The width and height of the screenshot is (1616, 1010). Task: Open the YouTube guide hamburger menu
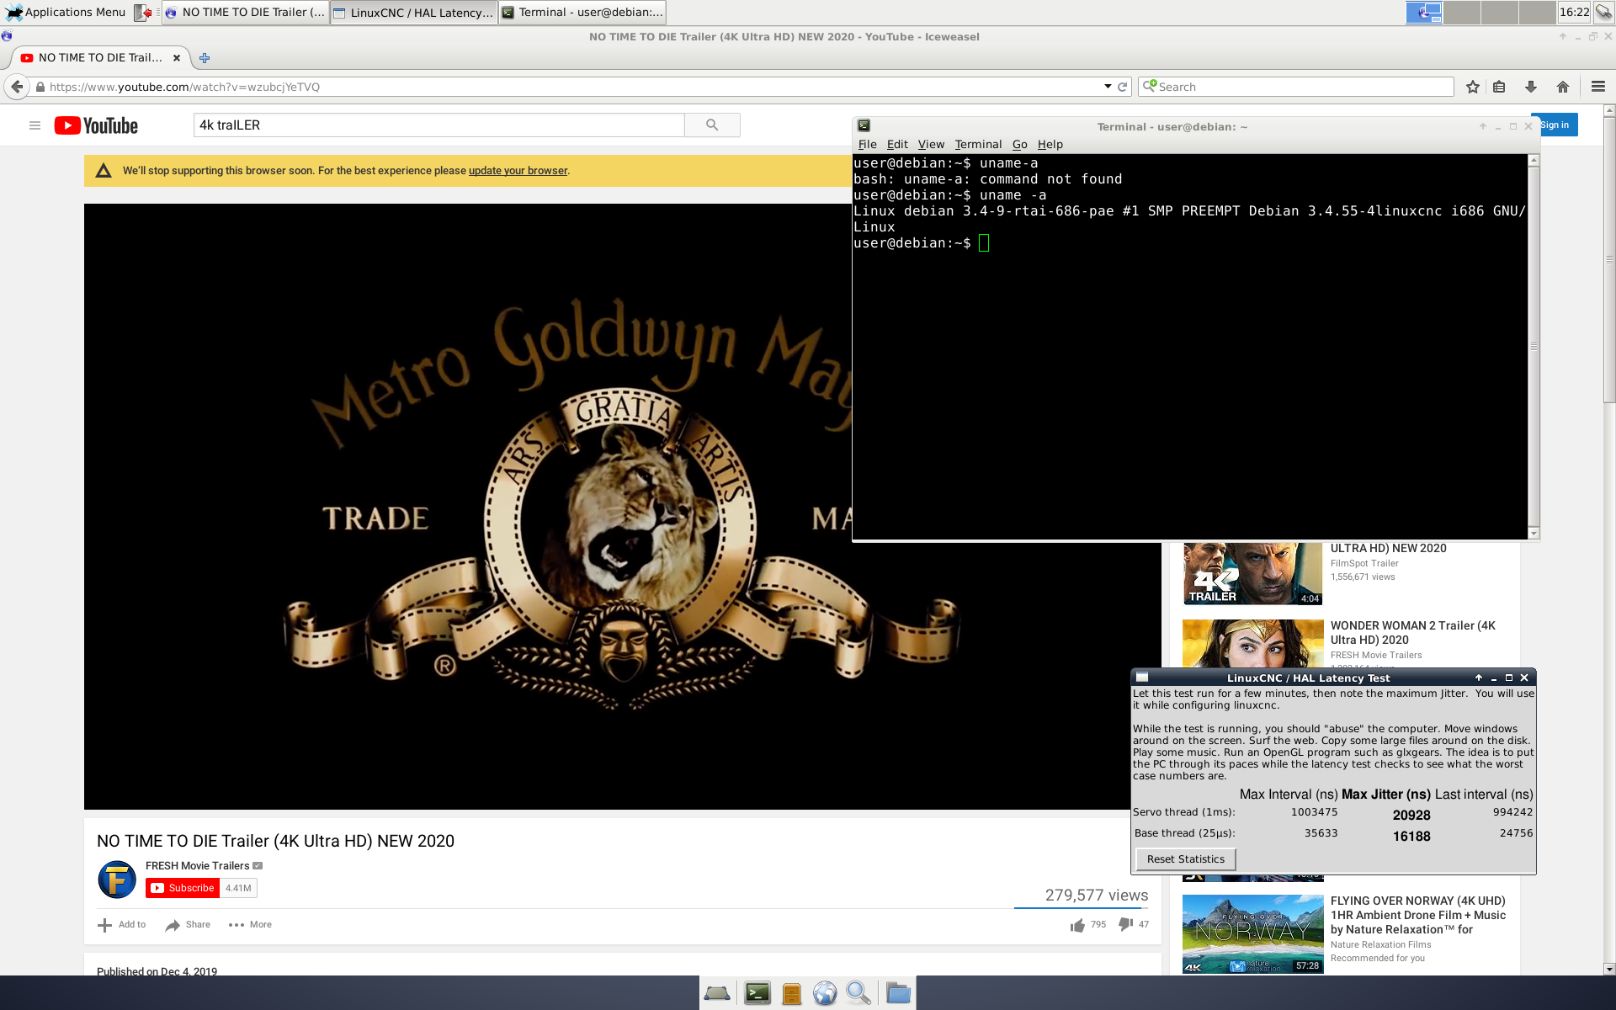35,125
